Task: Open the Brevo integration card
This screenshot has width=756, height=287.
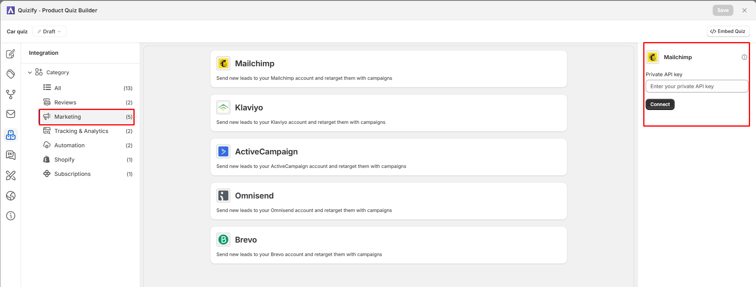Action: pos(389,245)
